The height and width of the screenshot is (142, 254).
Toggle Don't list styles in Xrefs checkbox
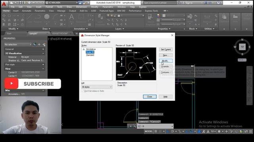83,91
